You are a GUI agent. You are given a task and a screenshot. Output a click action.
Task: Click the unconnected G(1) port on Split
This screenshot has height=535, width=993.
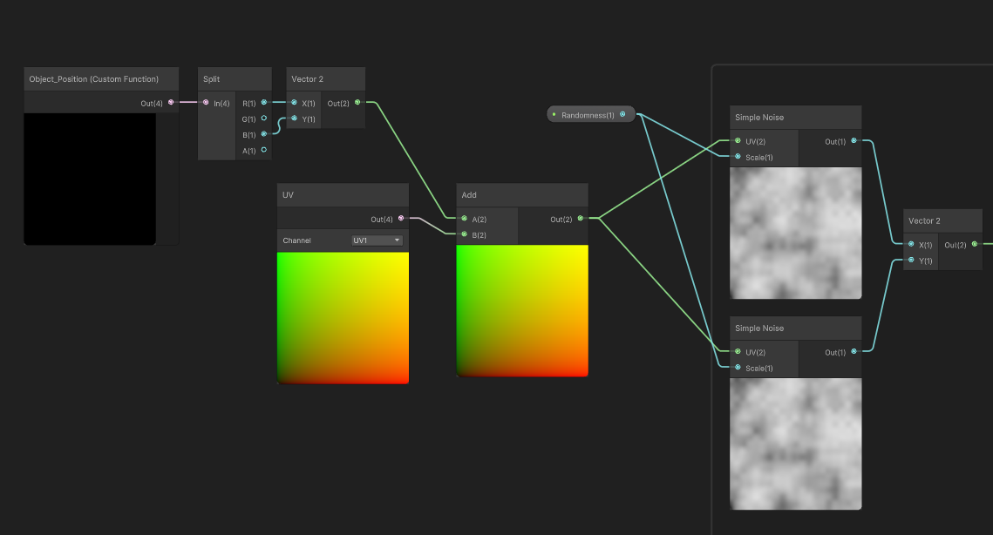pyautogui.click(x=264, y=119)
